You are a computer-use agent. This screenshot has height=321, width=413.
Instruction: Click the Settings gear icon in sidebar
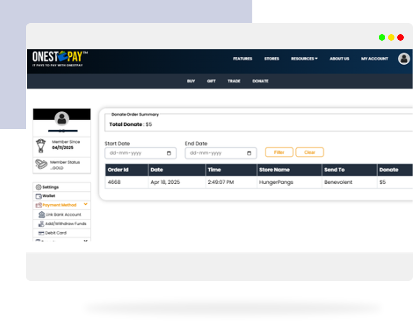point(38,187)
